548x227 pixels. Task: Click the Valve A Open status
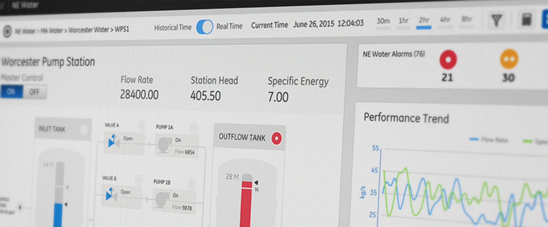tap(128, 138)
